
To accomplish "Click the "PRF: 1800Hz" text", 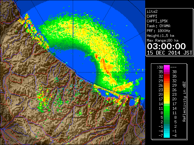I will [x=159, y=31].
